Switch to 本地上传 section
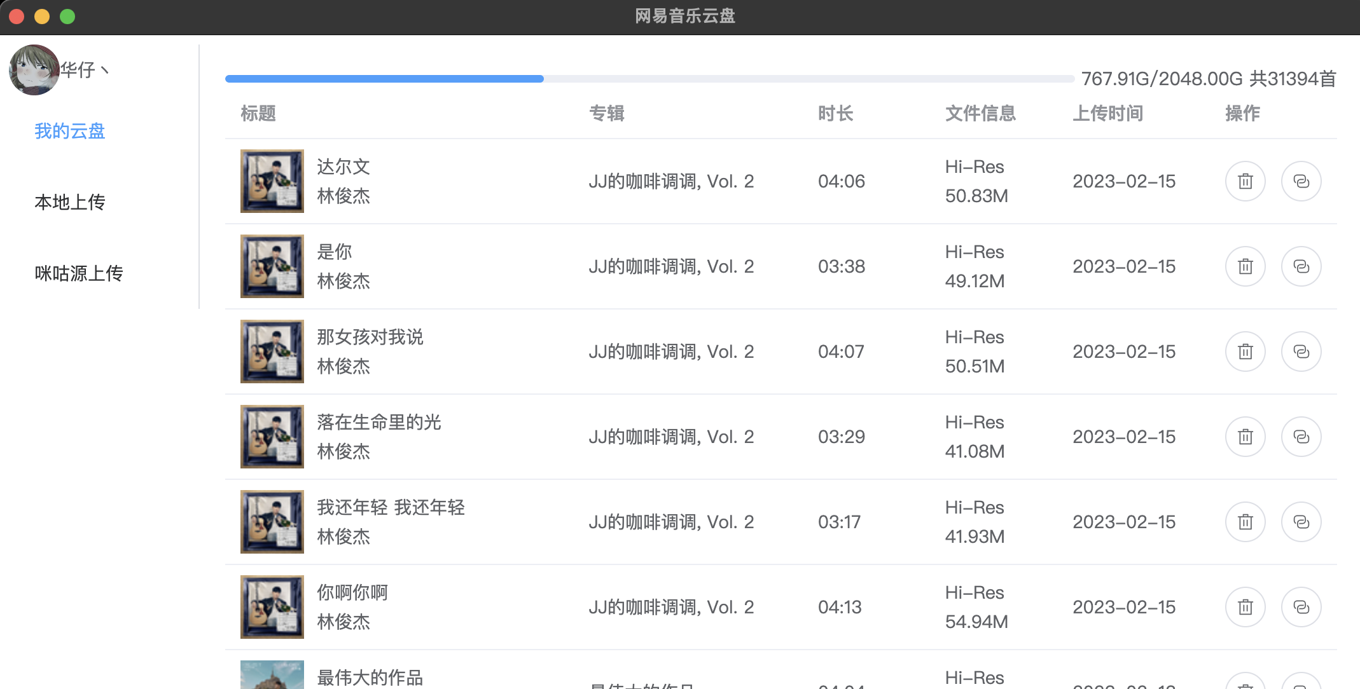The width and height of the screenshot is (1360, 689). 70,203
